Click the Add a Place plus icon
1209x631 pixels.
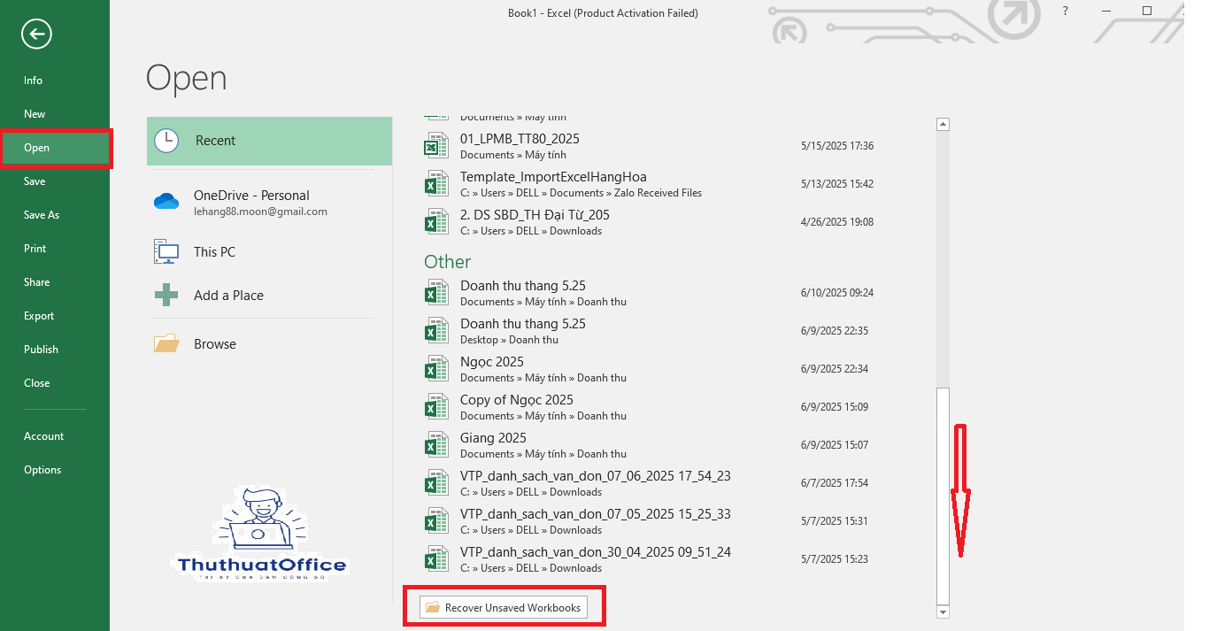(166, 295)
